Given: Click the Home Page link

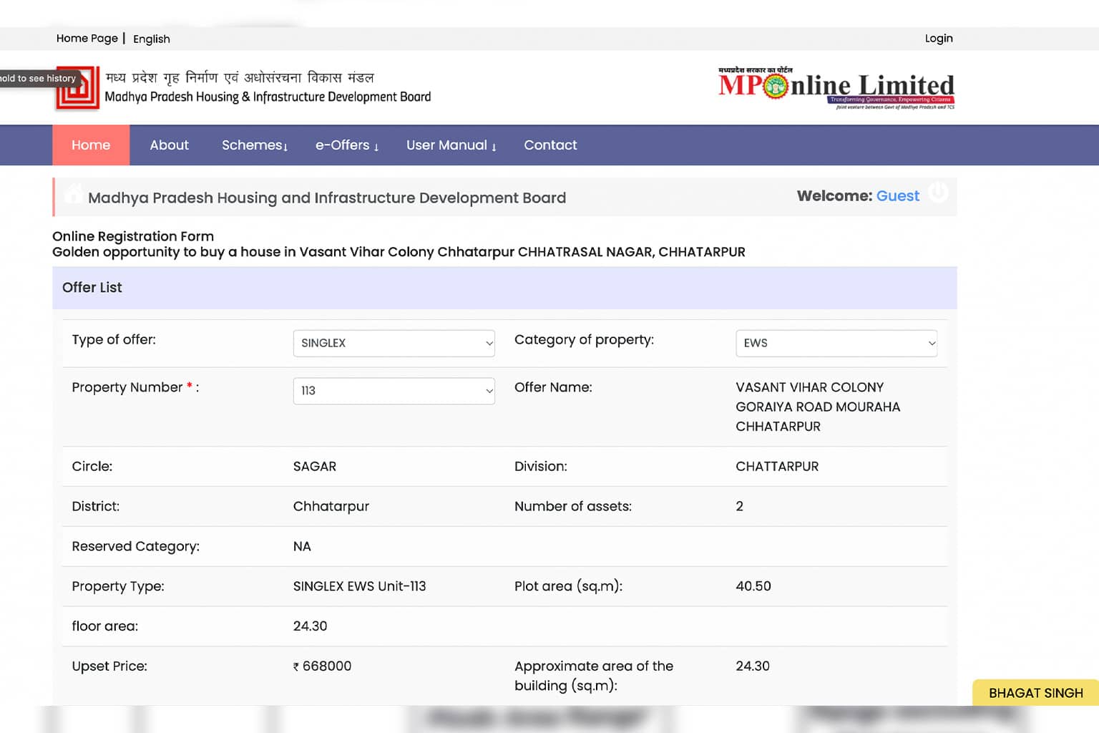Looking at the screenshot, I should tap(87, 38).
